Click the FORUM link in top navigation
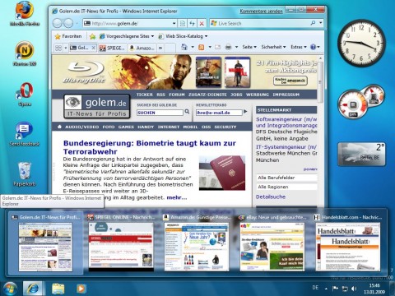Viewport: 395px width, 296px height. click(x=177, y=95)
